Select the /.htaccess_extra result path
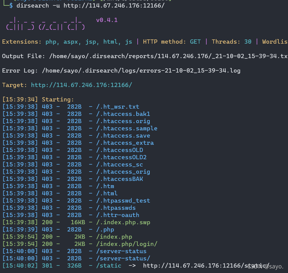The height and width of the screenshot is (273, 288). pyautogui.click(x=125, y=143)
